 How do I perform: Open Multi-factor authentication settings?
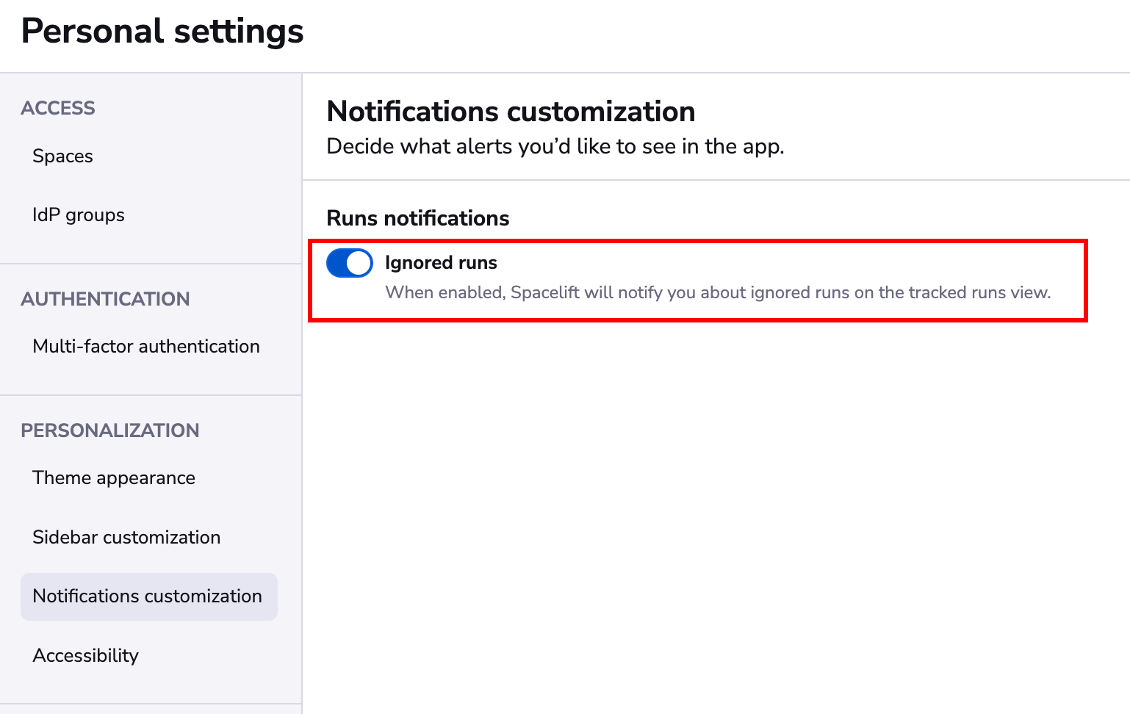[145, 346]
